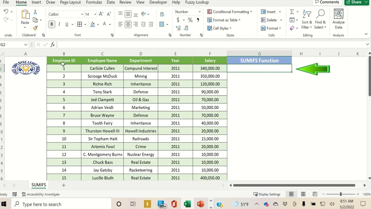The height and width of the screenshot is (209, 371).
Task: Toggle Bottom Align vertical alignment
Action: coord(136,14)
